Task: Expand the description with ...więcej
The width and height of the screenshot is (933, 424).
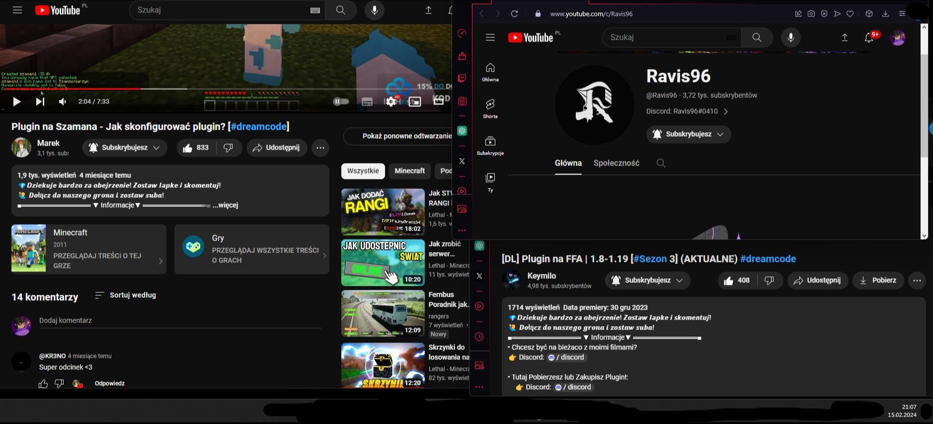Action: coord(226,205)
